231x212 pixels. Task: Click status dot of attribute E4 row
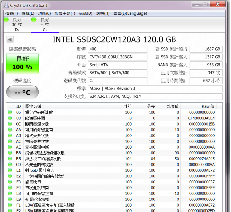click(10, 188)
